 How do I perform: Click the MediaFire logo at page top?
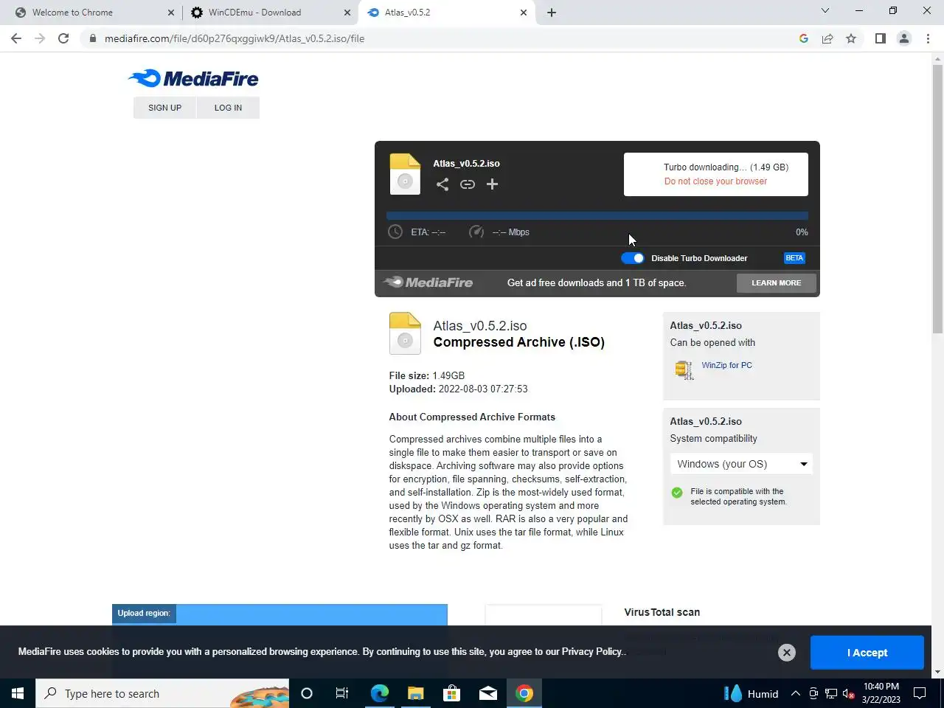click(x=193, y=78)
